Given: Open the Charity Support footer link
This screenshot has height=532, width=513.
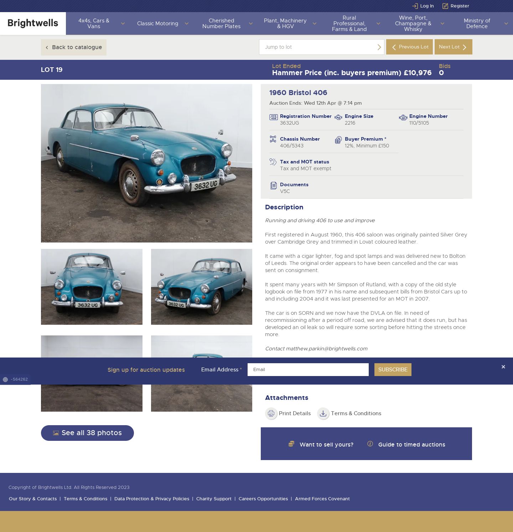Looking at the screenshot, I should 214,499.
